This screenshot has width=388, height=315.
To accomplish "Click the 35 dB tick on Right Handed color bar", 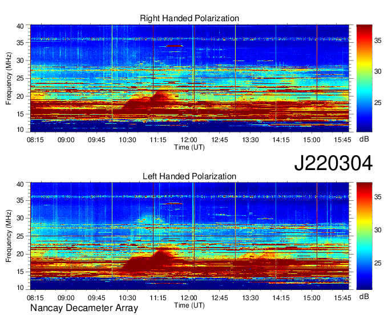I will tap(378, 41).
